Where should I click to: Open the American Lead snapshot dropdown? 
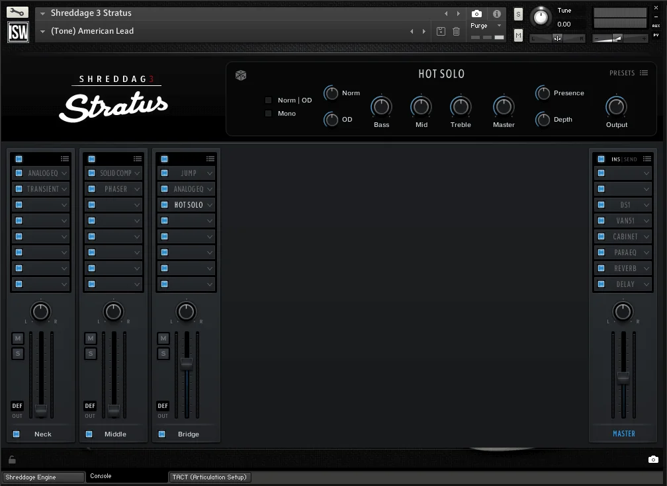(x=42, y=32)
